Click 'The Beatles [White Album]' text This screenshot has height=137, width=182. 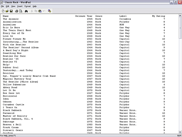pos(21,82)
